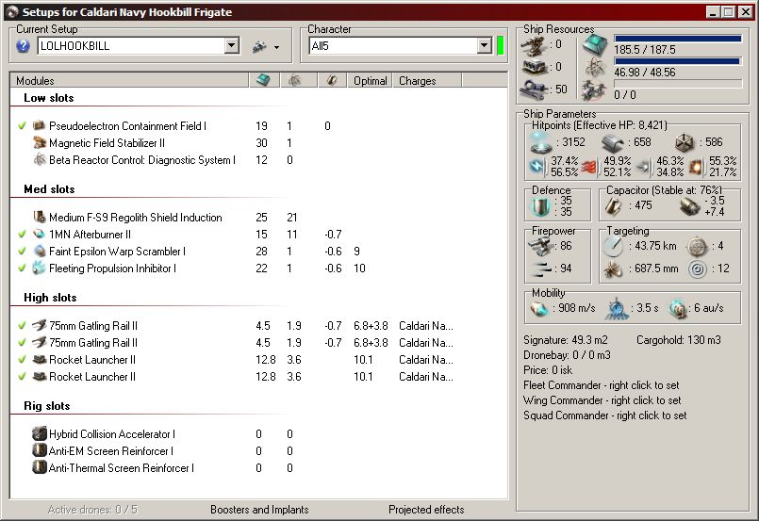
Task: Click the CPU chip icon in Ship Resources
Action: (x=594, y=46)
